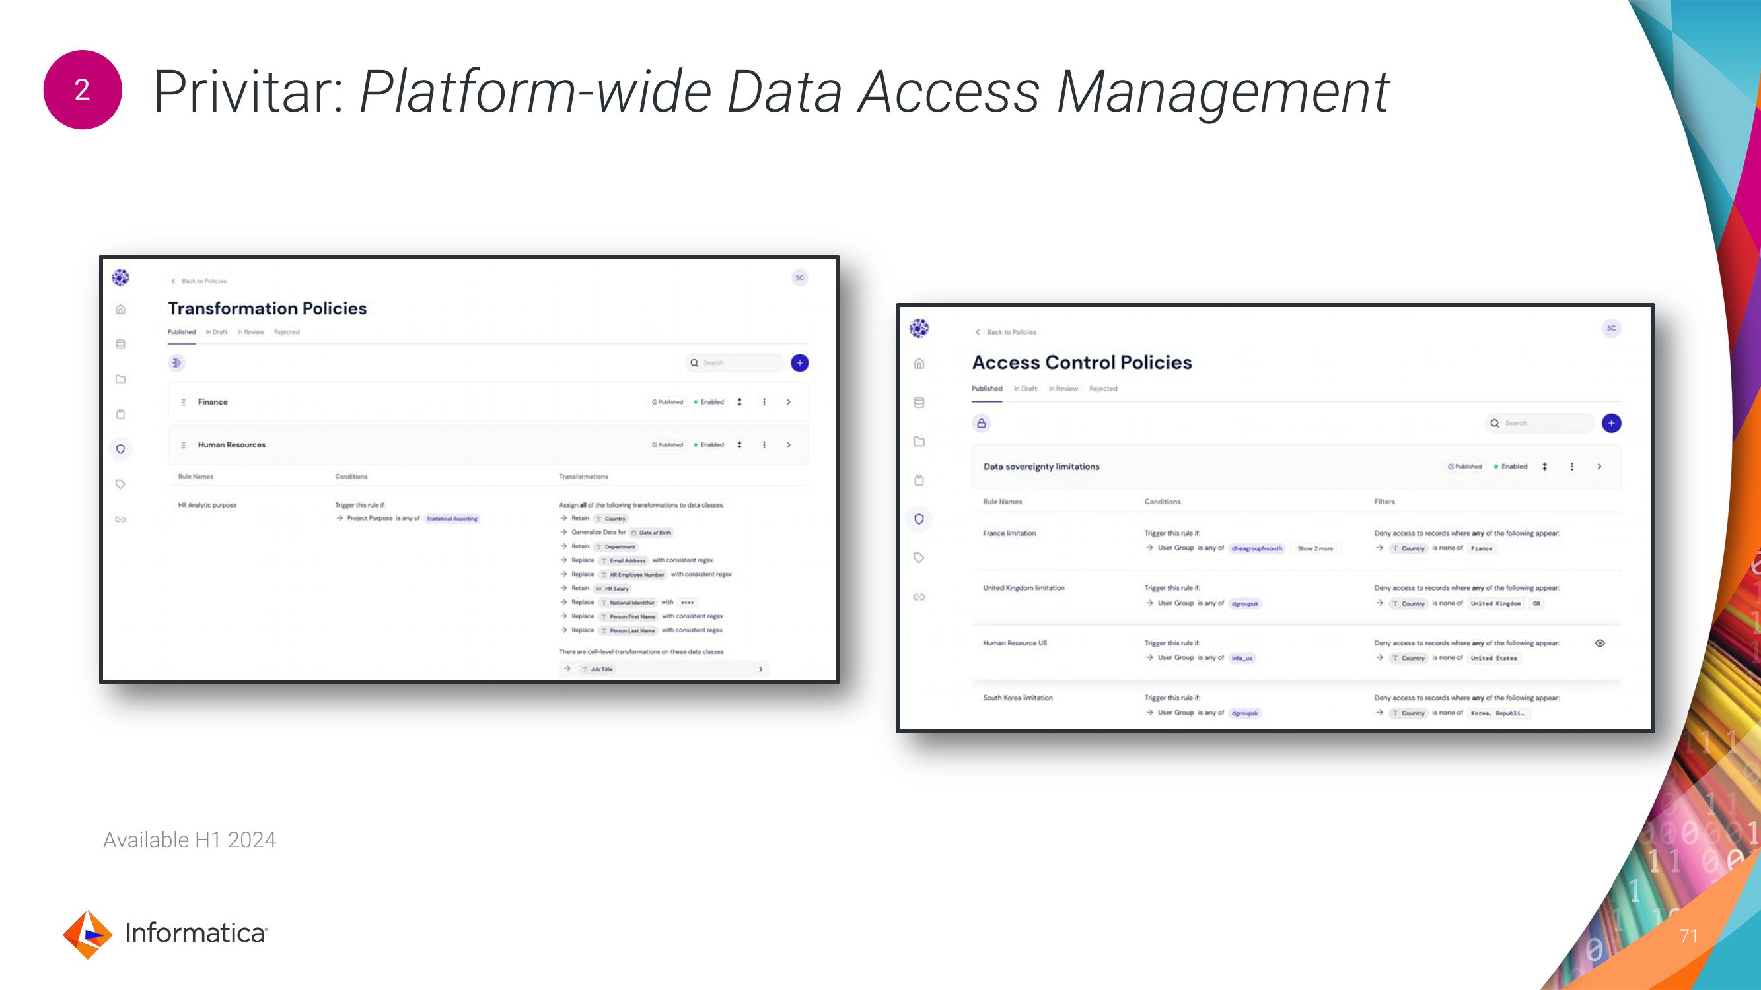The width and height of the screenshot is (1761, 990).
Task: Click dheagroupfrsouth user group tag
Action: (x=1256, y=548)
